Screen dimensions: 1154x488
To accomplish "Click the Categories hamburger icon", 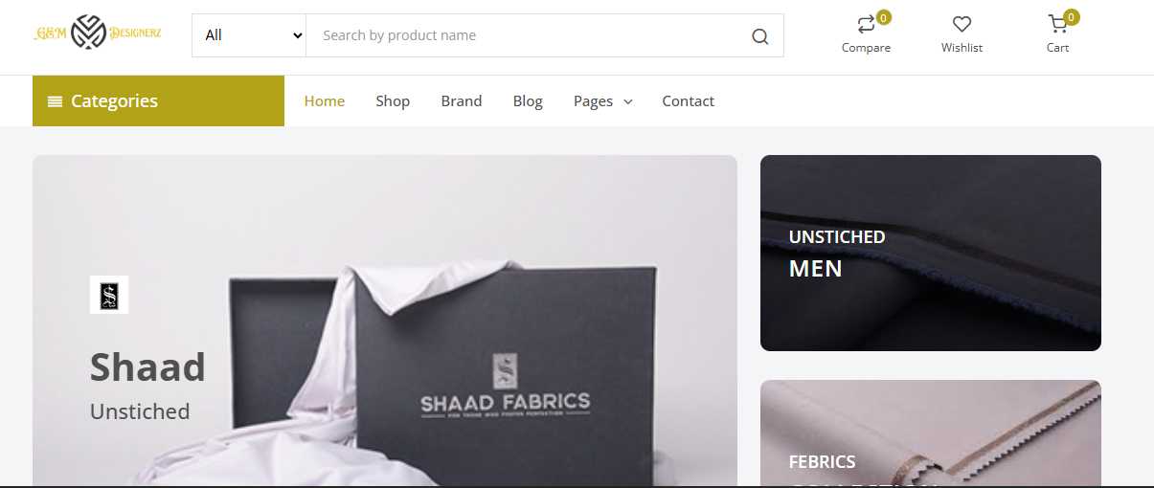I will click(56, 101).
